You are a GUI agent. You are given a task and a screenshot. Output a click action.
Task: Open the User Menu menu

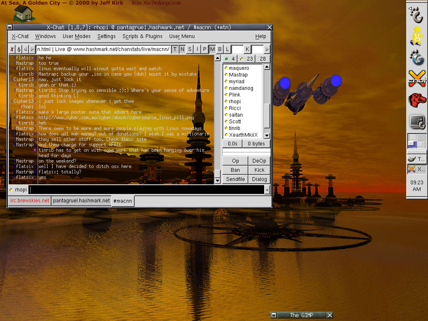coord(182,36)
